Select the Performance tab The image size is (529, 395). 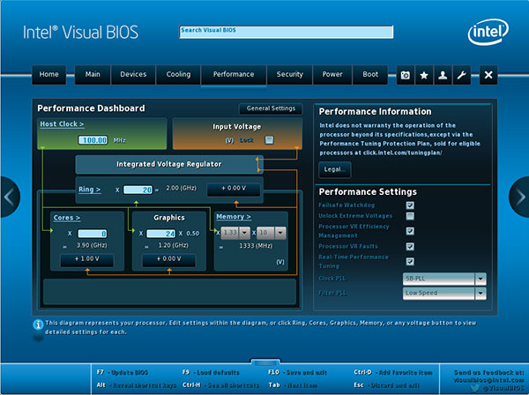pos(234,75)
